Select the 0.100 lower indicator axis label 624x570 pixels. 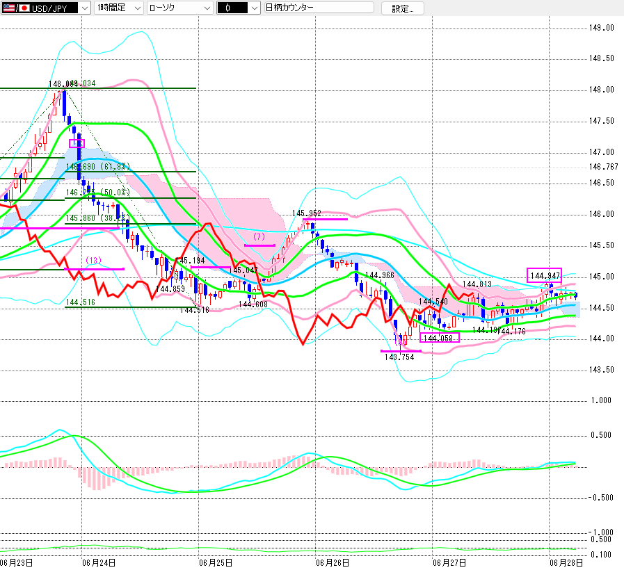pyautogui.click(x=601, y=555)
